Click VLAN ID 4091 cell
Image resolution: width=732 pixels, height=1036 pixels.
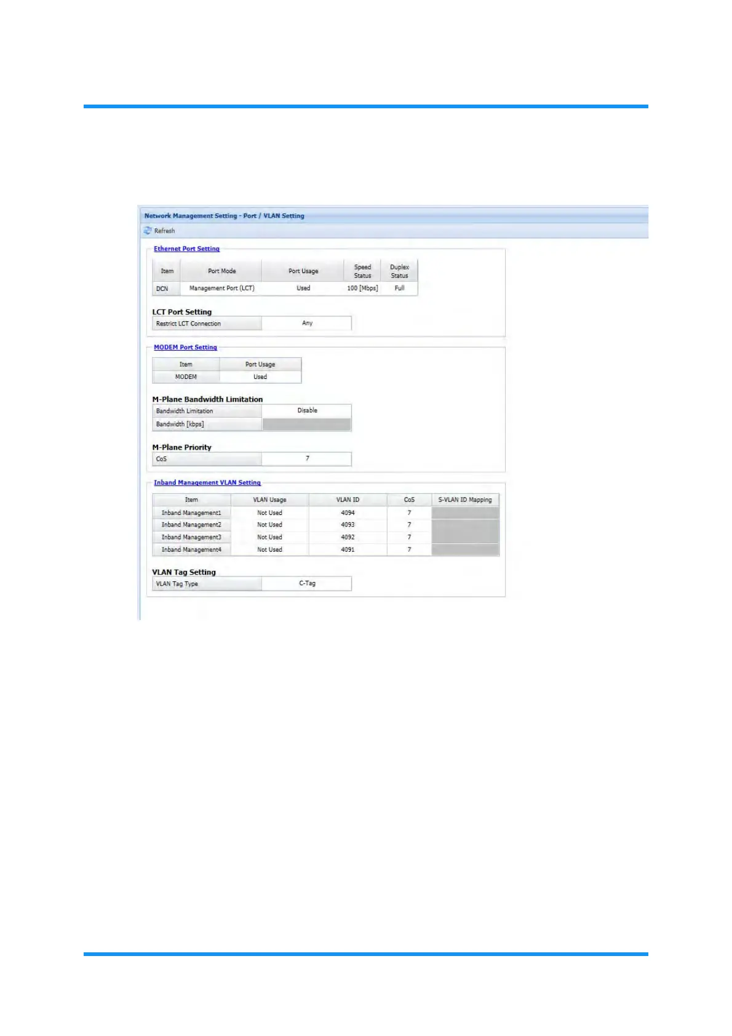point(348,550)
